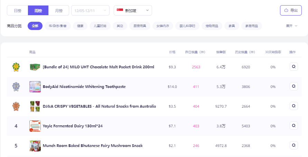Image resolution: width=308 pixels, height=157 pixels.
Task: Click the 历史销量（件）column header
Action: point(245,52)
